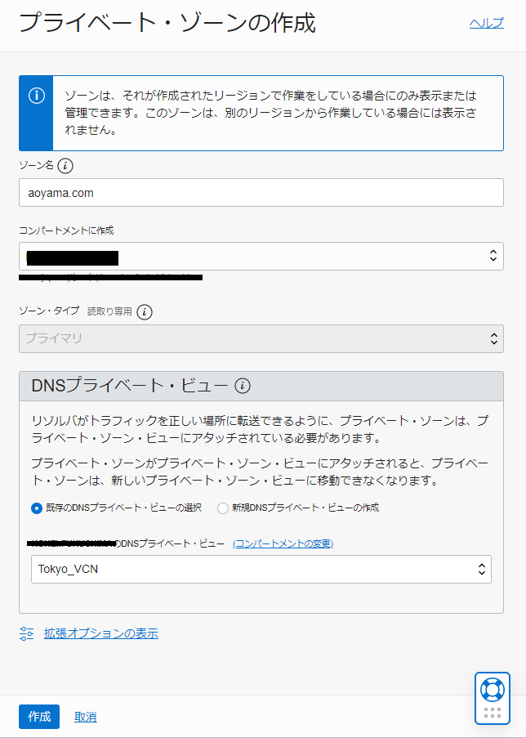Click the blue info icon in the notice banner
The width and height of the screenshot is (526, 738).
click(x=36, y=96)
